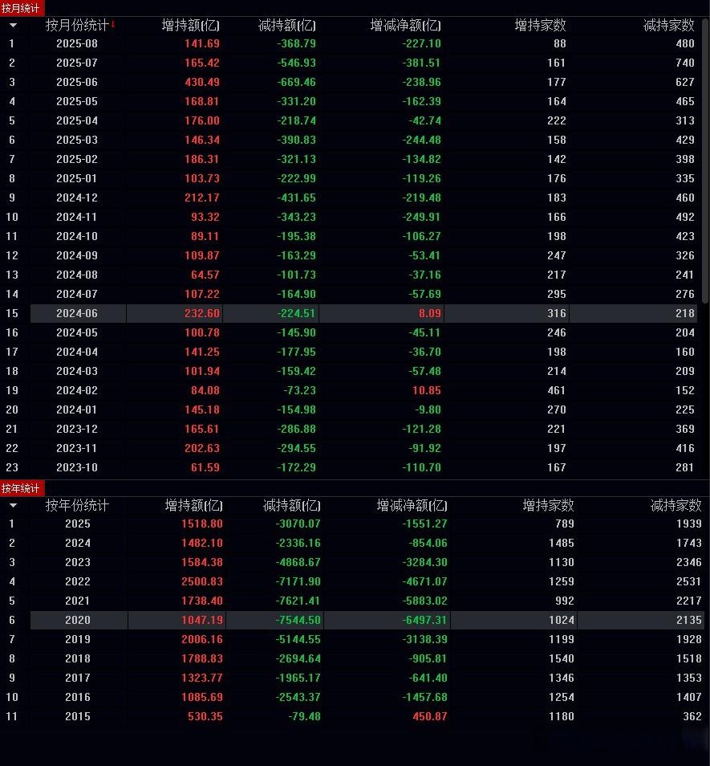Switch to the 按年统计 tab

tap(22, 488)
